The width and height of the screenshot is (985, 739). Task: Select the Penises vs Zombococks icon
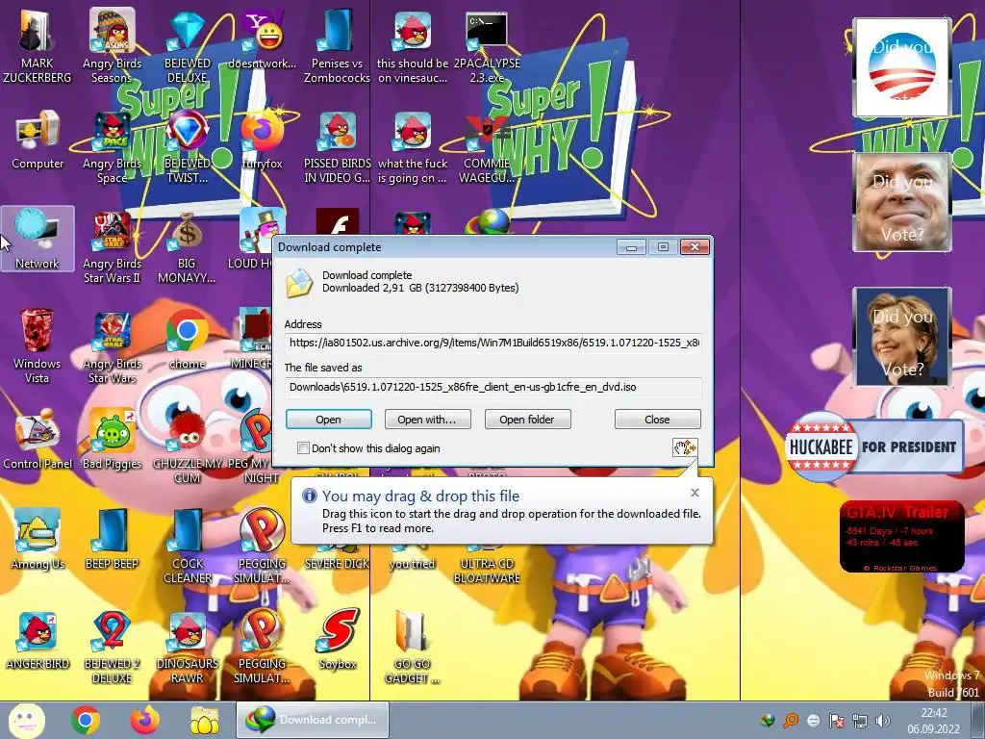coord(338,45)
